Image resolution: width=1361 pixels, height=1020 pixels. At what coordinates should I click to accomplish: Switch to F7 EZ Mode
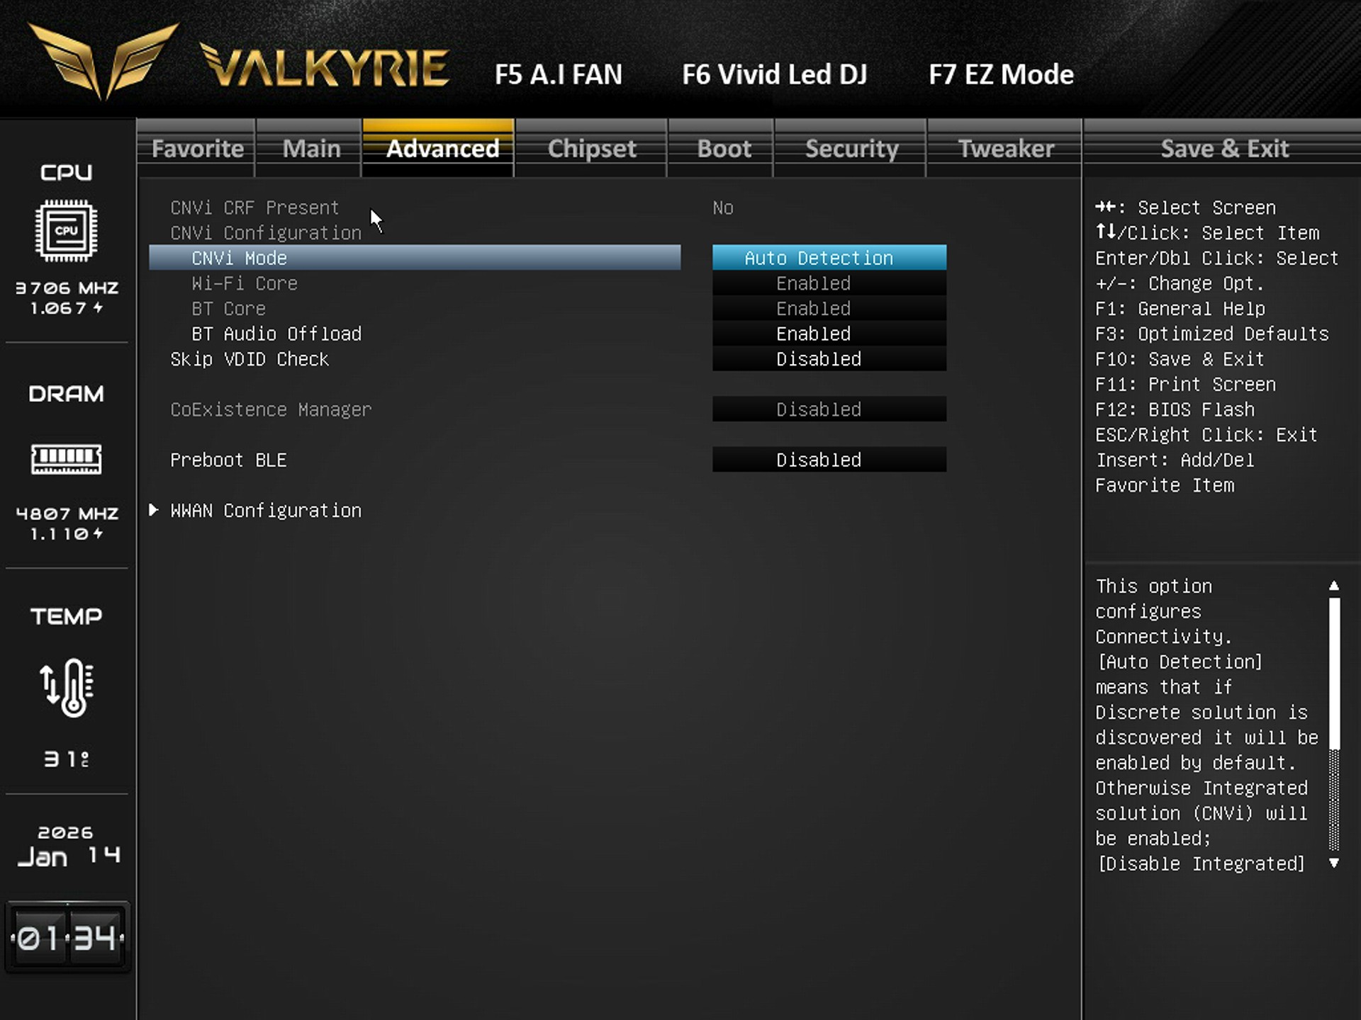click(x=1000, y=74)
